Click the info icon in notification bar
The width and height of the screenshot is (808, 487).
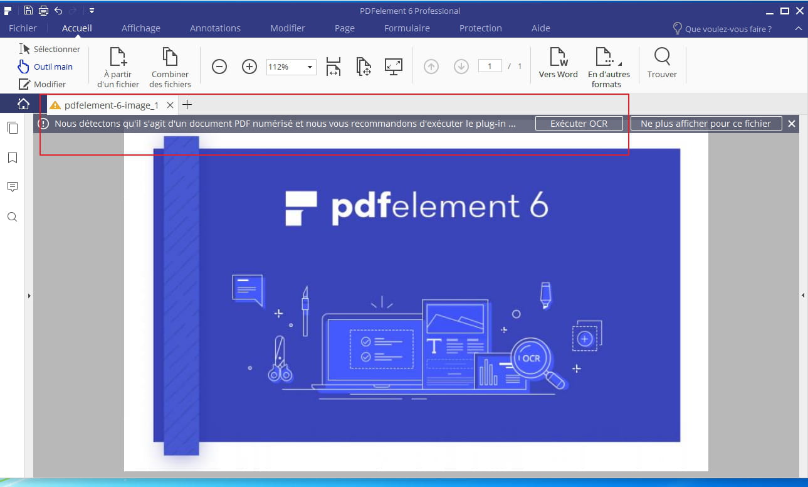43,124
